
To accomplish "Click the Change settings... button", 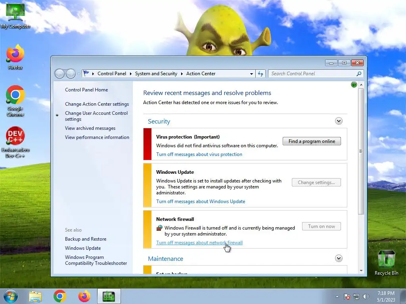I will (316, 182).
